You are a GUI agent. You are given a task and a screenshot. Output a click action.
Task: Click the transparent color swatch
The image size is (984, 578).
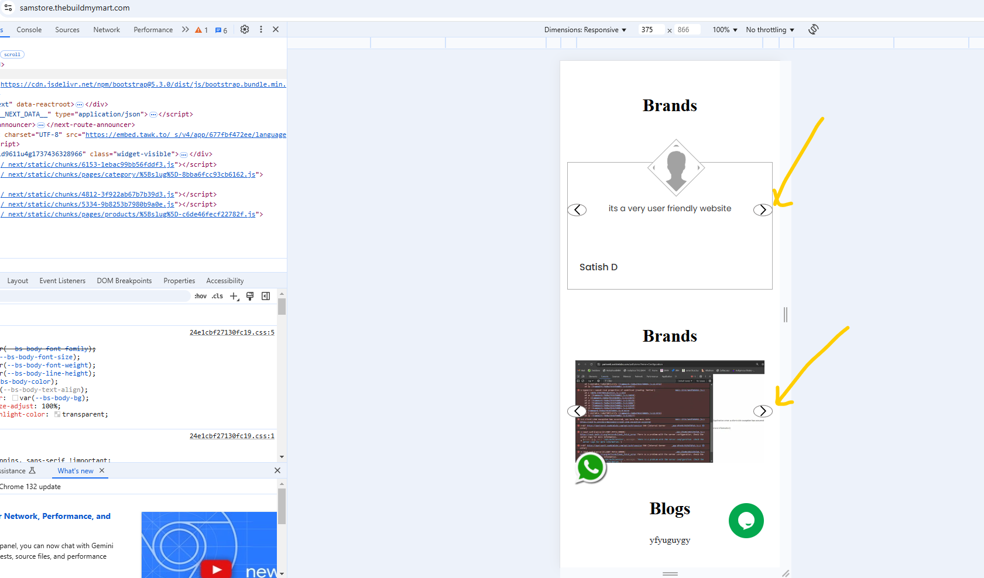click(x=57, y=414)
